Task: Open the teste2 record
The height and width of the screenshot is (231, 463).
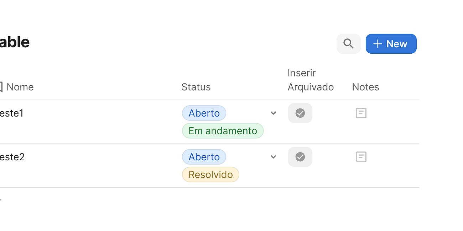Action: pos(13,157)
